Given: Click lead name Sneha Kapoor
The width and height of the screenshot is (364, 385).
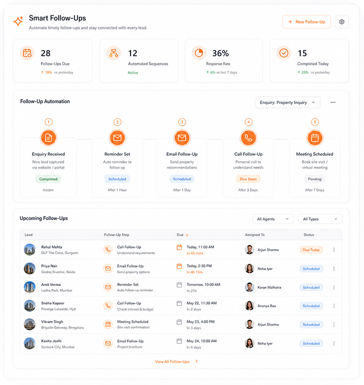Looking at the screenshot, I should pos(53,303).
